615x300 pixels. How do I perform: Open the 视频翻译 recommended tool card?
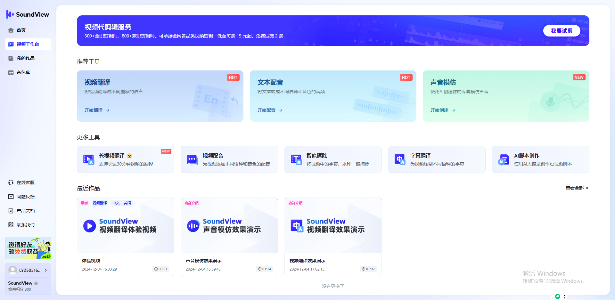[160, 96]
